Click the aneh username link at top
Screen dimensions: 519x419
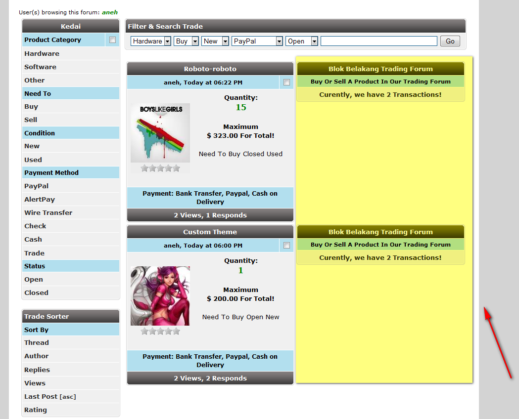point(110,12)
